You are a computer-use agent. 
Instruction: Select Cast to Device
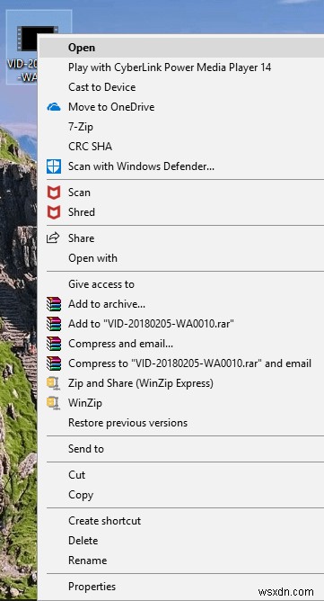[181, 87]
